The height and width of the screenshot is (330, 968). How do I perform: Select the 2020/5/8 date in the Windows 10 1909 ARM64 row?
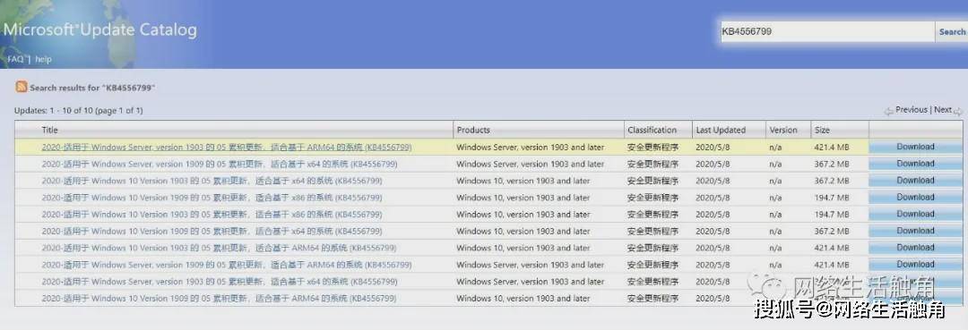point(713,298)
